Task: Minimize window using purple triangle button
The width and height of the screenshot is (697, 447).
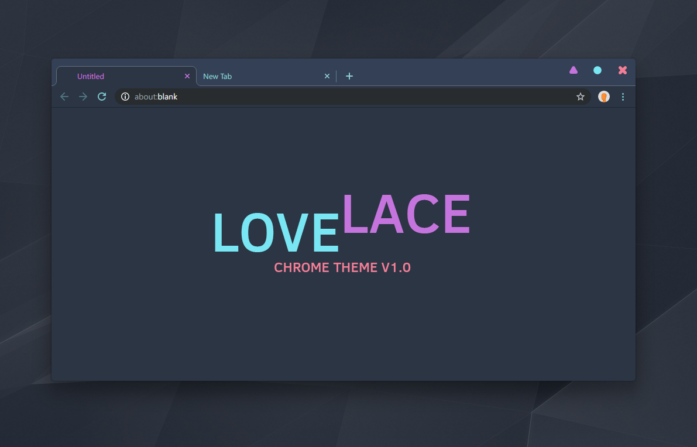Action: (574, 70)
